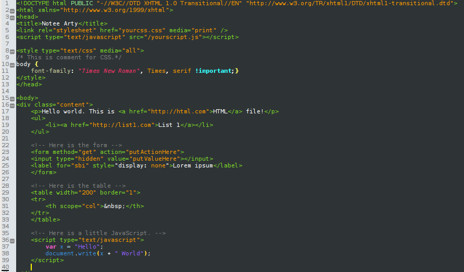Click the "hidden" input type value
464x272 pixels.
point(89,159)
